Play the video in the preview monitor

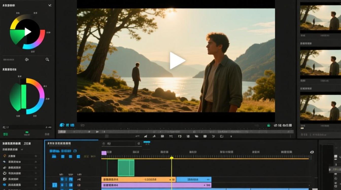click(177, 61)
